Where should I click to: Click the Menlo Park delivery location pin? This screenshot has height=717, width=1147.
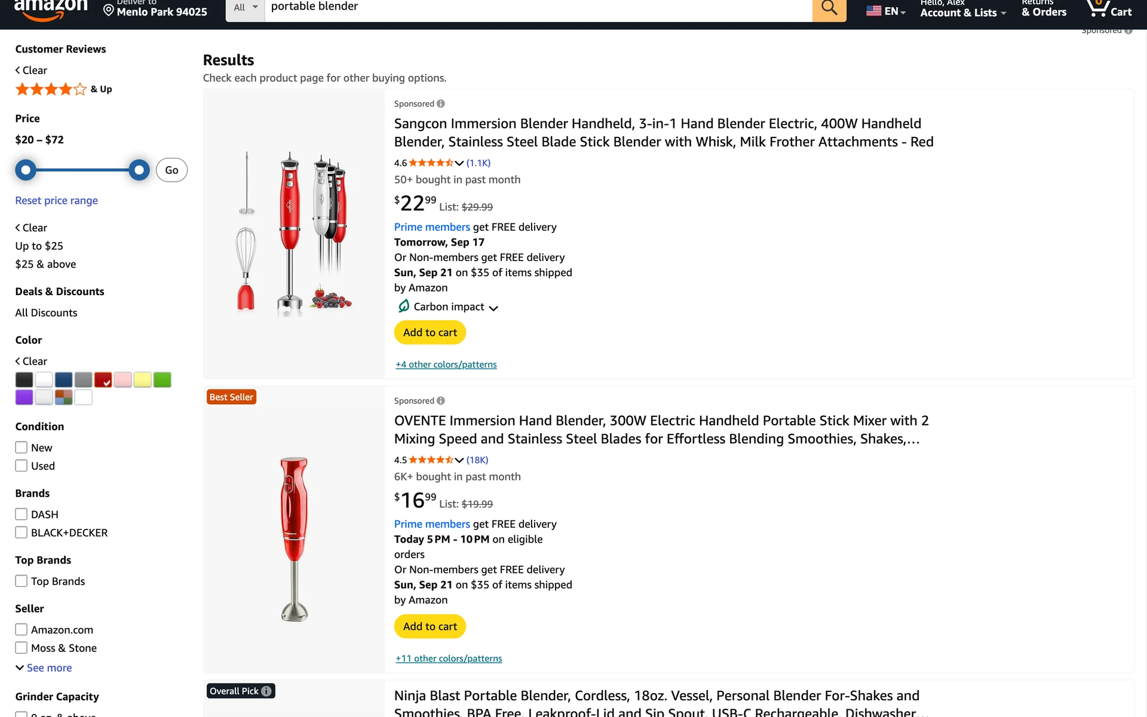coord(109,10)
